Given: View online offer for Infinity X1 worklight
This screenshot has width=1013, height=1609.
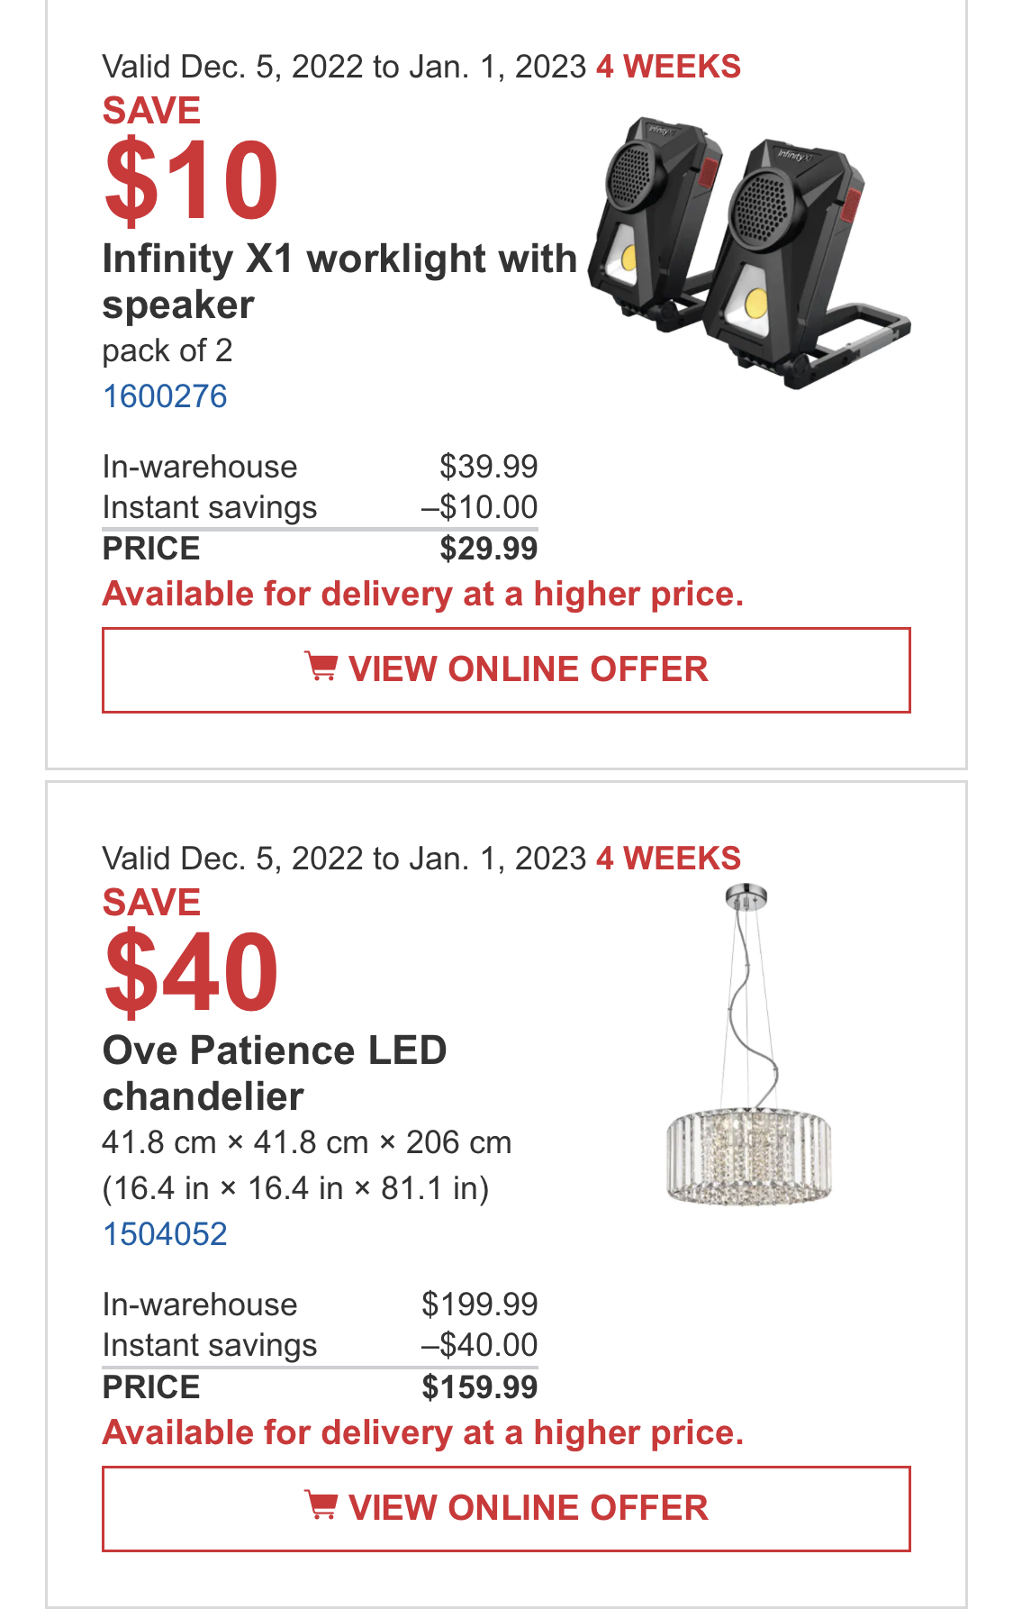Looking at the screenshot, I should coord(506,670).
